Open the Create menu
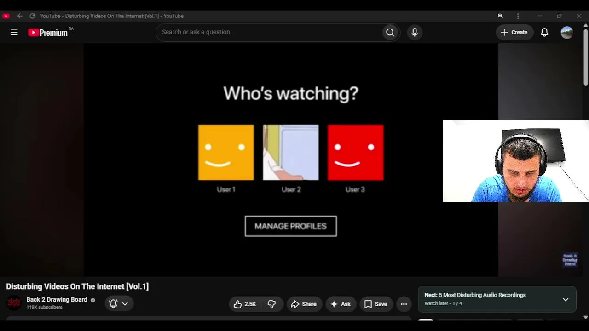 click(x=514, y=32)
